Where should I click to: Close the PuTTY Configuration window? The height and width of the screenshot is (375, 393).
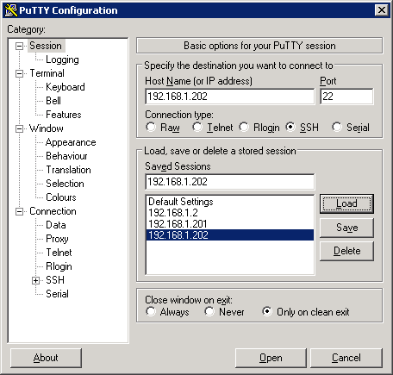[x=382, y=10]
